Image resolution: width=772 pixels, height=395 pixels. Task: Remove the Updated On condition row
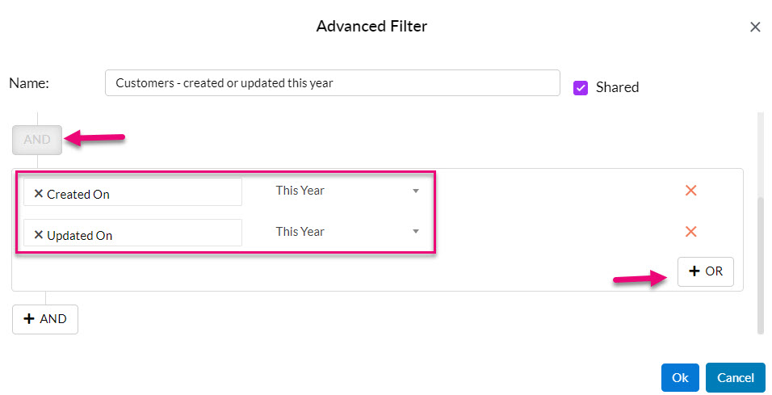tap(690, 232)
